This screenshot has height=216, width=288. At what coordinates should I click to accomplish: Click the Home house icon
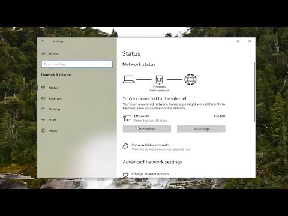point(43,53)
